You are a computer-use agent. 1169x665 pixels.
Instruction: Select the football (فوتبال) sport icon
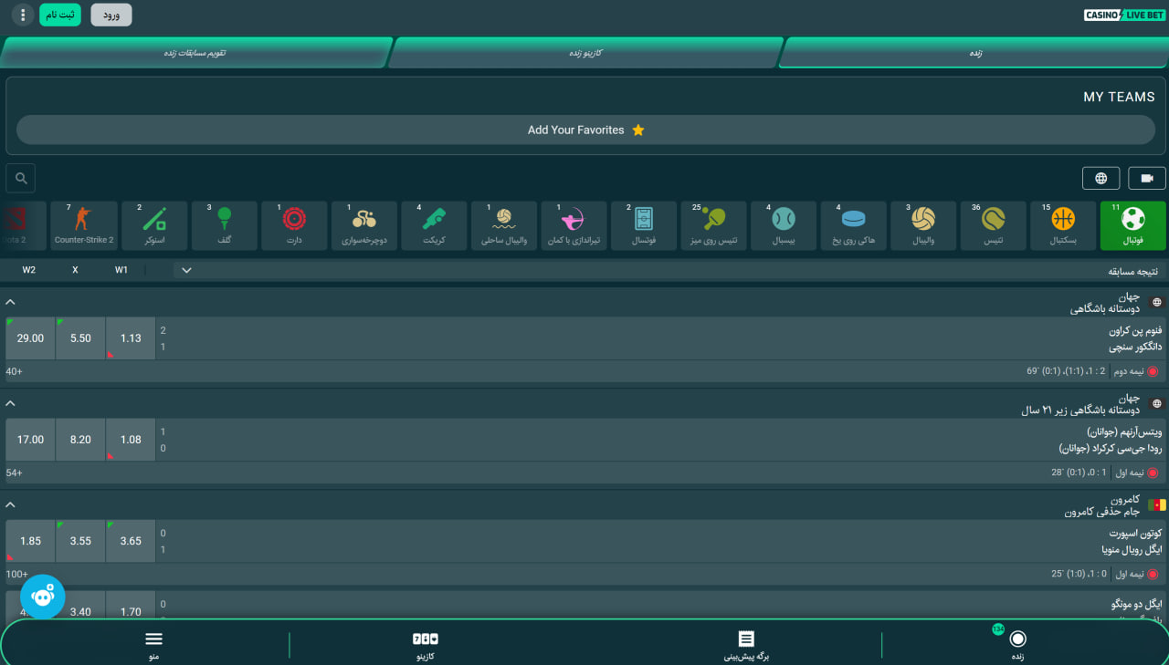(1132, 225)
